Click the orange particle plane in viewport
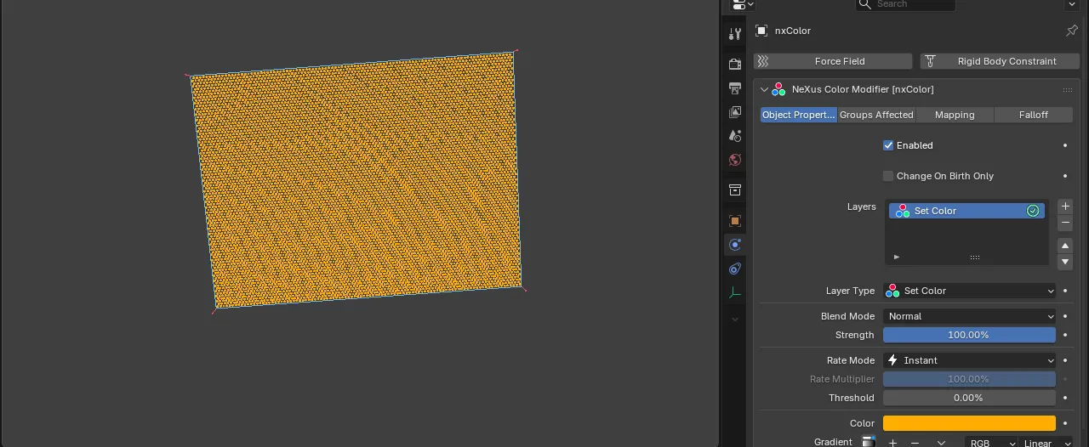This screenshot has height=447, width=1089. tap(357, 180)
